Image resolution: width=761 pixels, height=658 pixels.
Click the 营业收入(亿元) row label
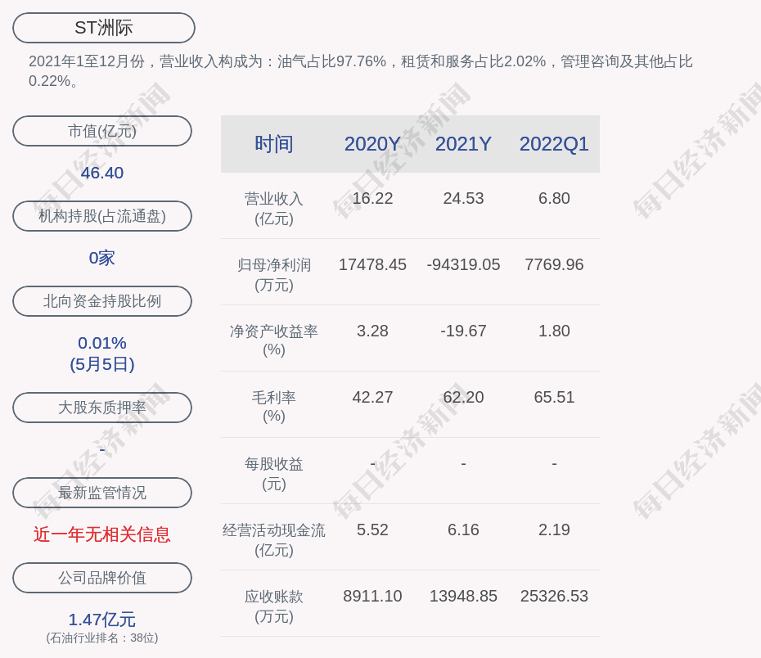(274, 209)
